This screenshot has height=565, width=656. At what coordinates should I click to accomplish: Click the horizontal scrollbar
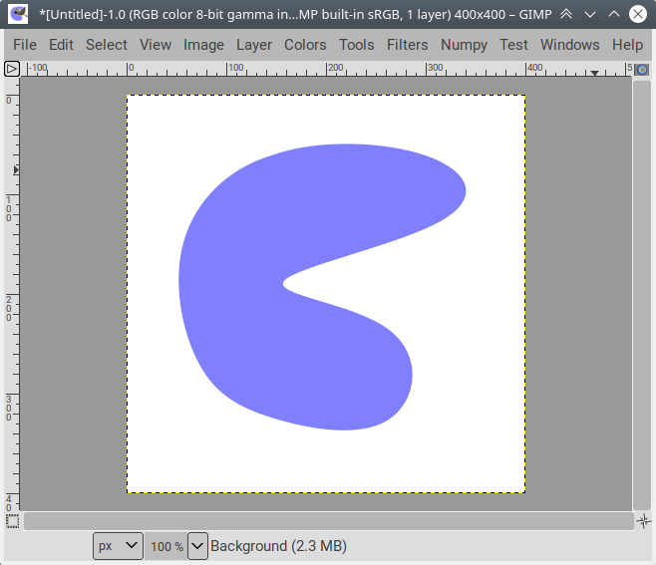pyautogui.click(x=329, y=521)
